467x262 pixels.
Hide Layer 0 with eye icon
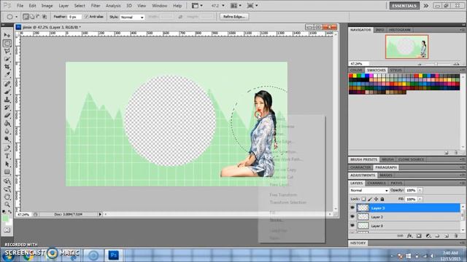pyautogui.click(x=352, y=226)
